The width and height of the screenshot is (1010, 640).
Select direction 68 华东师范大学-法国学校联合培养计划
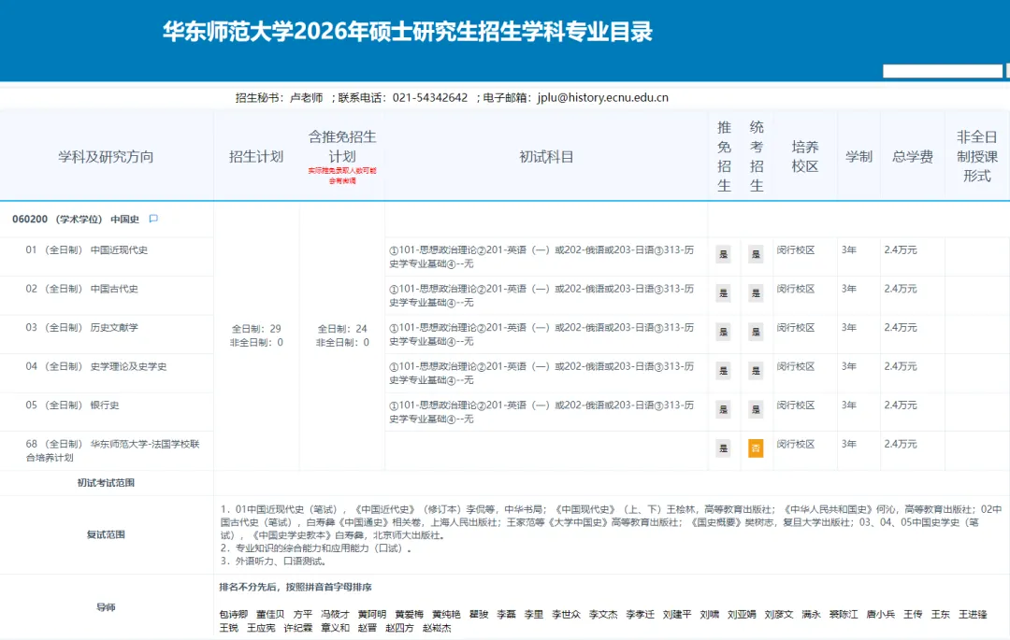(x=113, y=450)
